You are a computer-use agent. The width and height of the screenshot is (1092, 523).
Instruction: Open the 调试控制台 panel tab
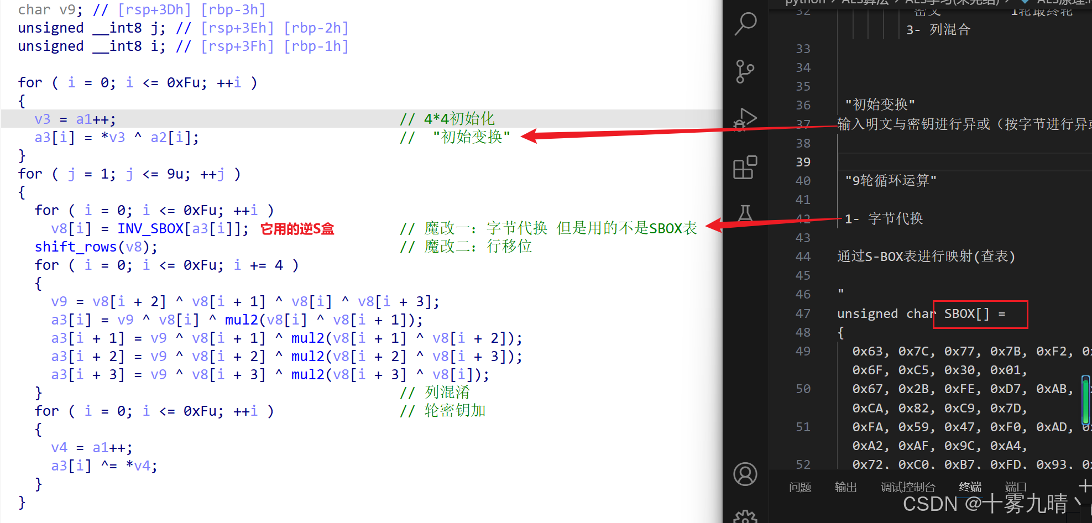(907, 487)
